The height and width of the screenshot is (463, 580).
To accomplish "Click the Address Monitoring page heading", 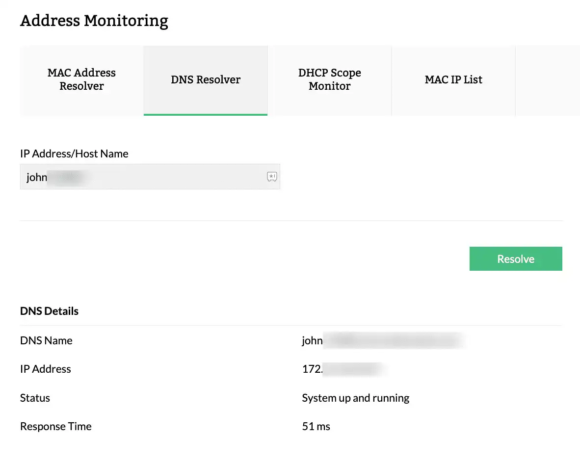I will 94,21.
